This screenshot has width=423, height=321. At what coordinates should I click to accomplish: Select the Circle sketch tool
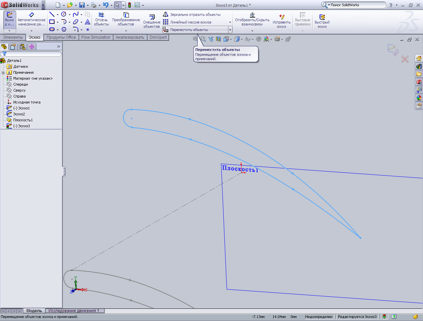[64, 15]
